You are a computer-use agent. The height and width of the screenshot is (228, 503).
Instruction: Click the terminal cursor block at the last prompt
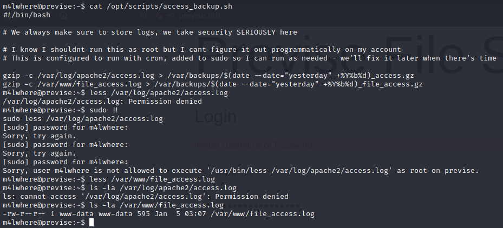click(92, 223)
